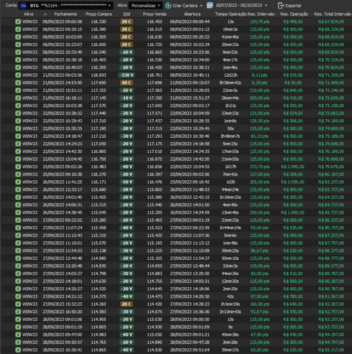This screenshot has width=352, height=354.
Task: Click the Brazil flag icon in the first row
Action: (x=18, y=22)
